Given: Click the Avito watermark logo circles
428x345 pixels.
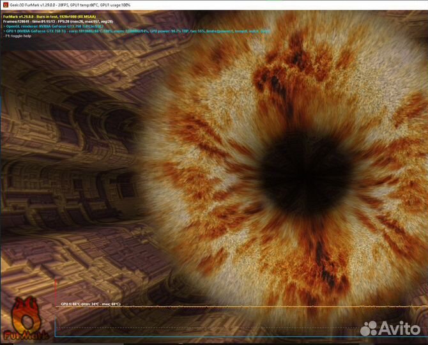Looking at the screenshot, I should click(372, 328).
